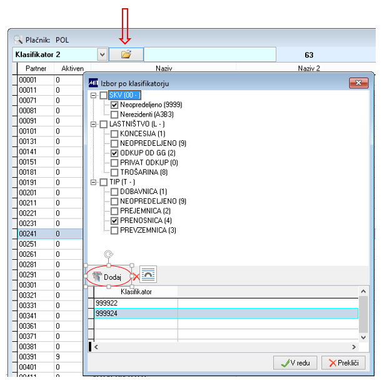The width and height of the screenshot is (382, 380).
Task: Click the magnifier icon beside Plačnik
Action: click(18, 39)
